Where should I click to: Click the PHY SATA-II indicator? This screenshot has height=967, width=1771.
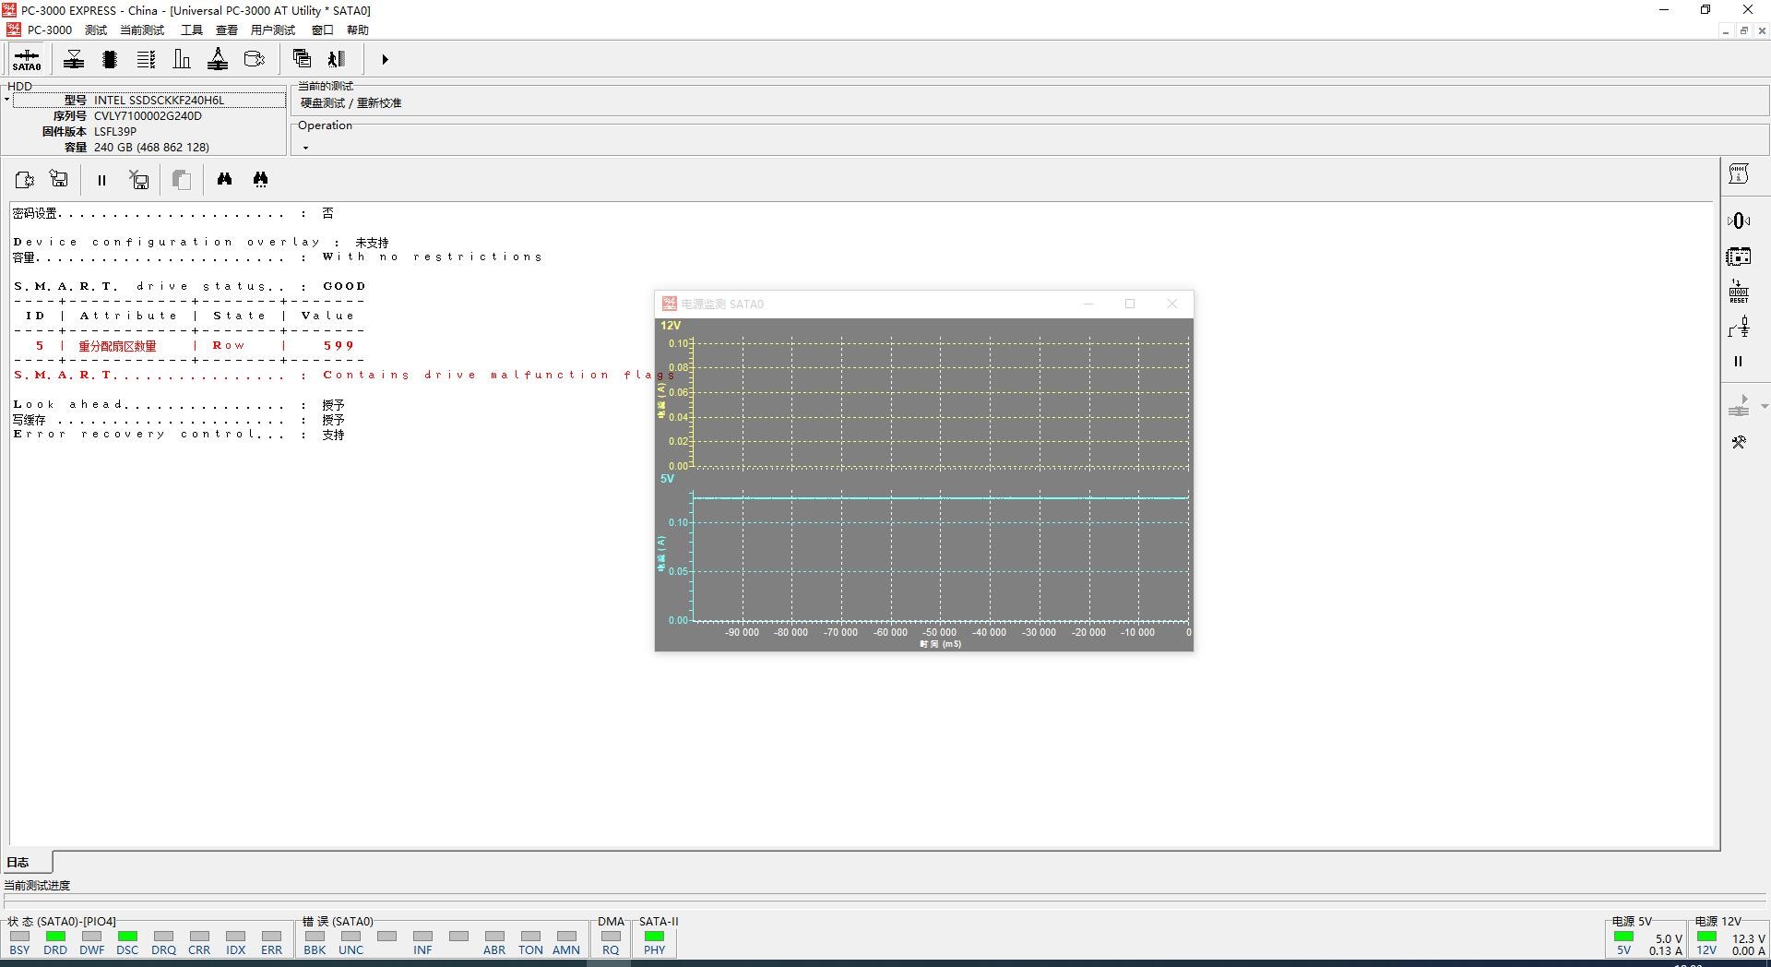(654, 942)
